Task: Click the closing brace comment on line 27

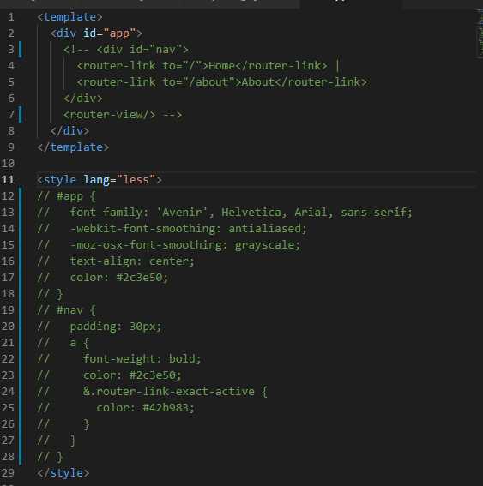Action: click(57, 441)
